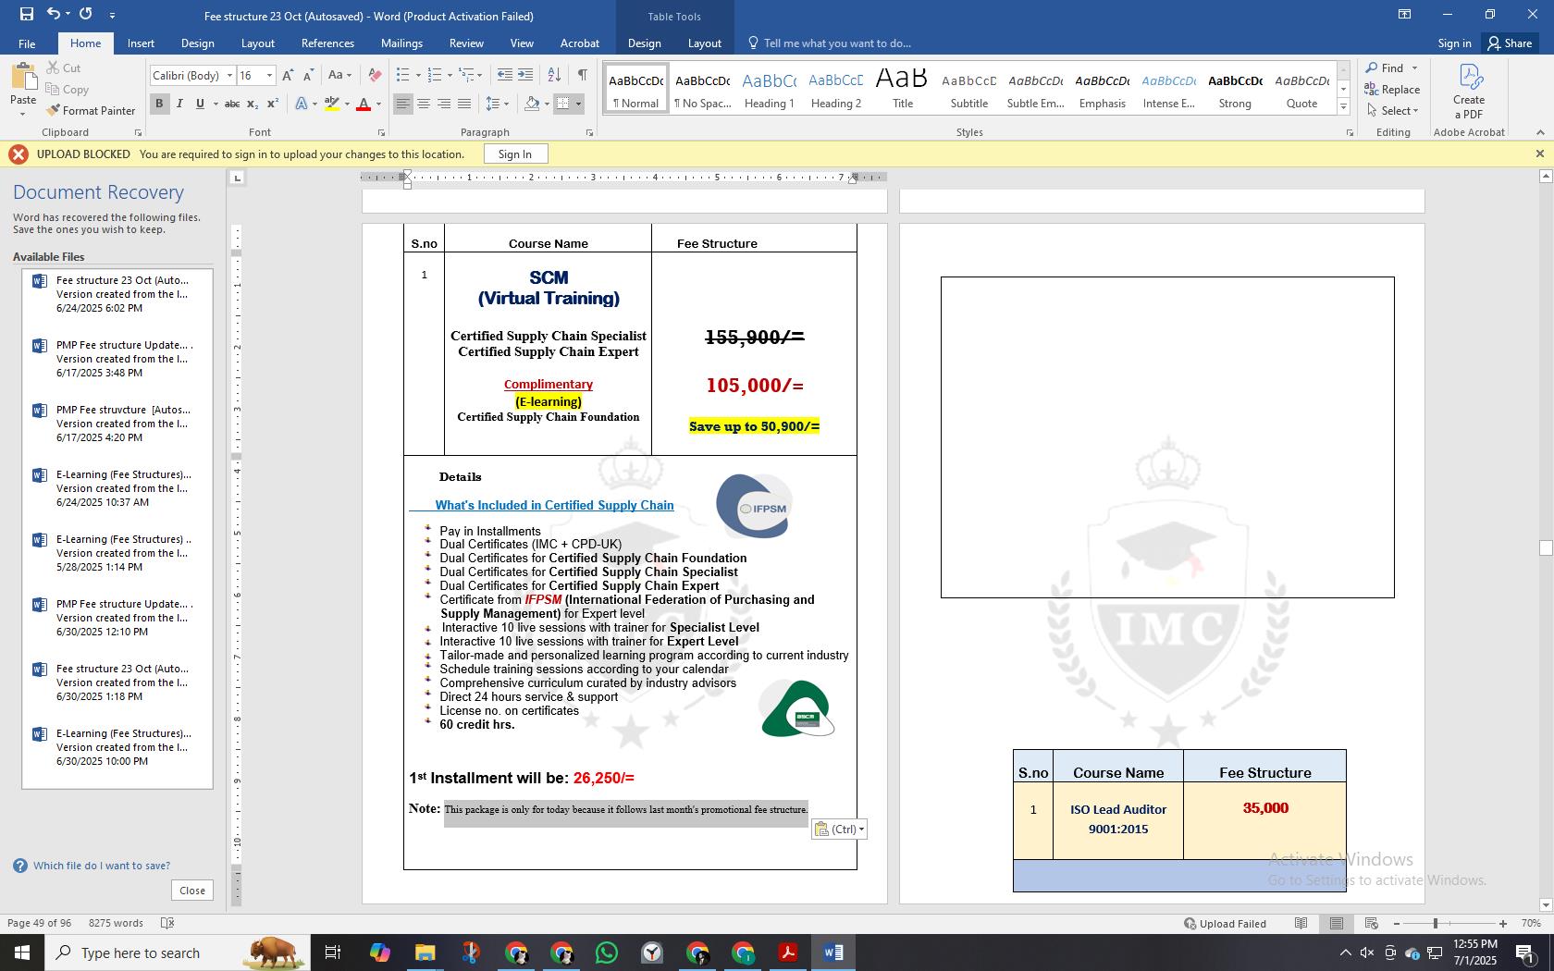Select recovered file dated 6/17/2025 3:48 PM

pyautogui.click(x=117, y=359)
